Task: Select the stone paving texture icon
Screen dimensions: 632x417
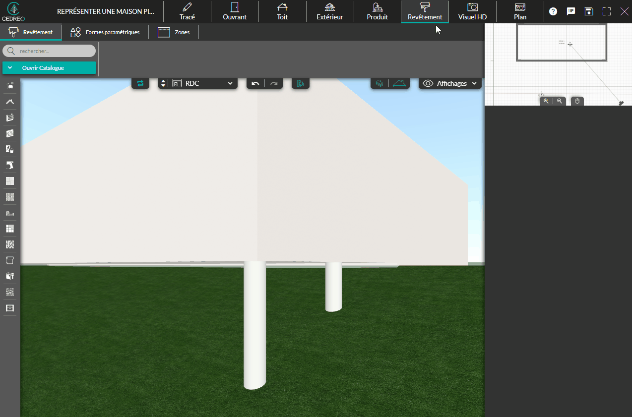Action: [10, 292]
